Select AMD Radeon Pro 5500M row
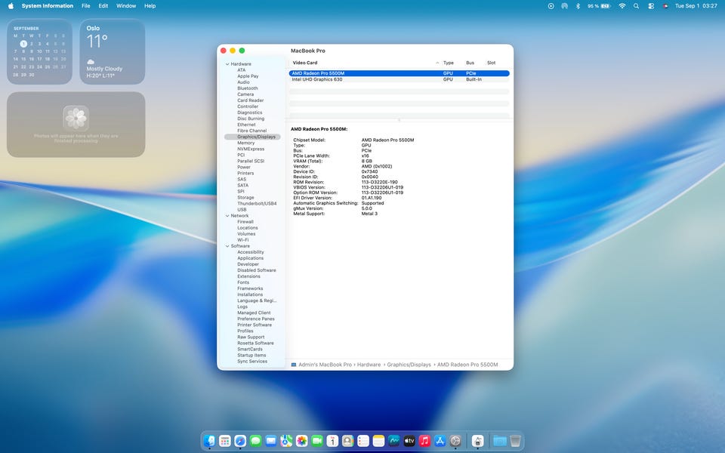Screen dimensions: 725x453 click(399, 73)
